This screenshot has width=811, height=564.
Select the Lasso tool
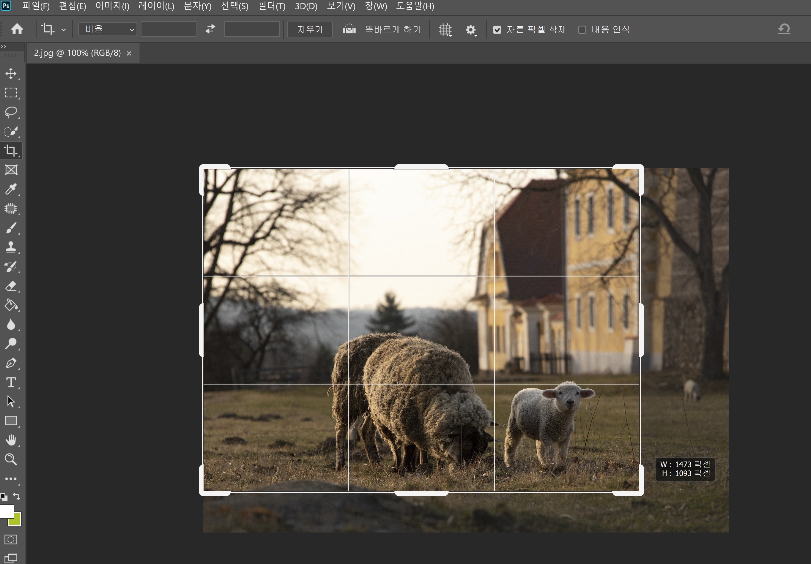[x=11, y=112]
